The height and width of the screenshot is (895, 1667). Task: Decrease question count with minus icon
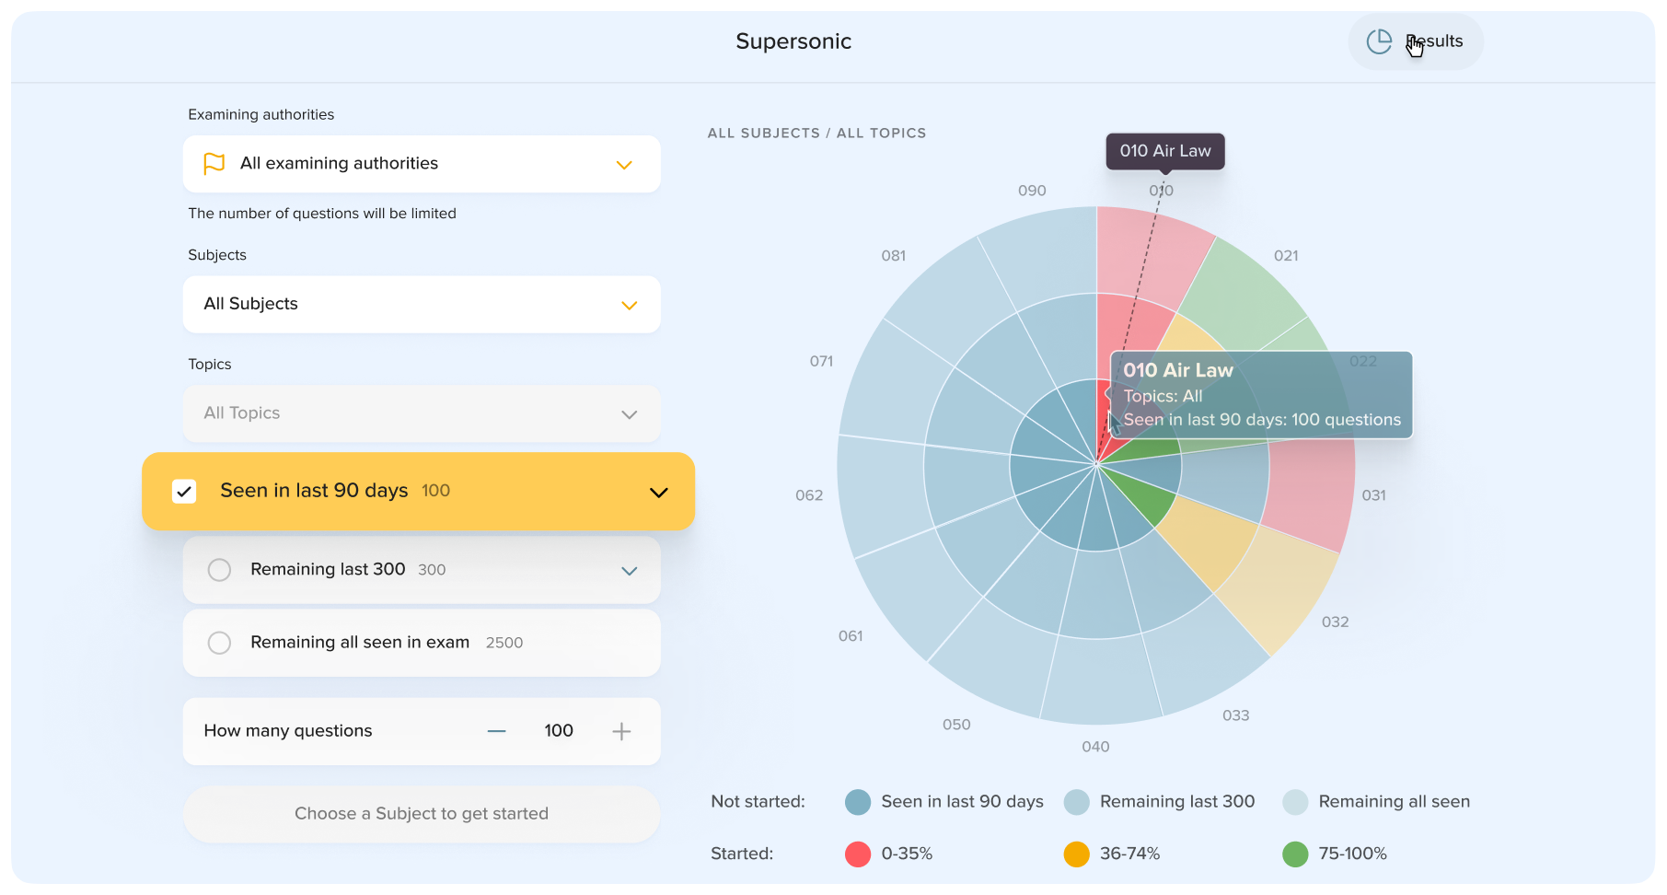(496, 731)
